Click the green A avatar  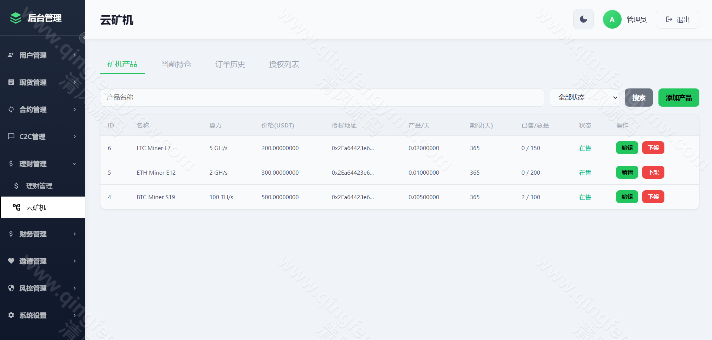click(x=612, y=19)
